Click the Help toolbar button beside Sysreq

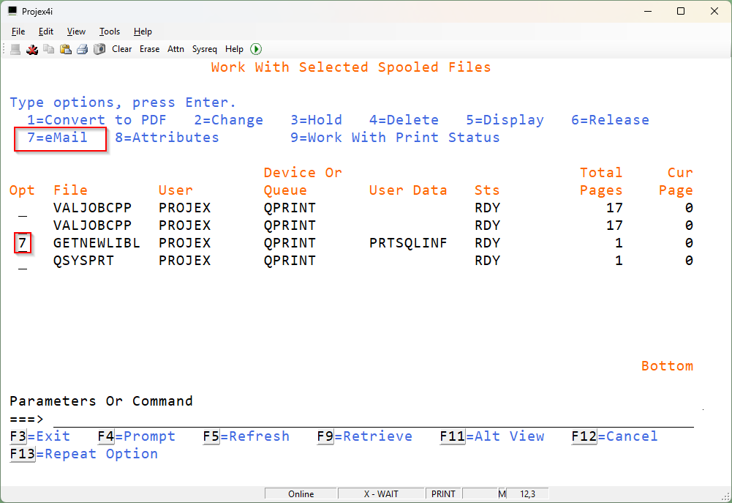234,49
